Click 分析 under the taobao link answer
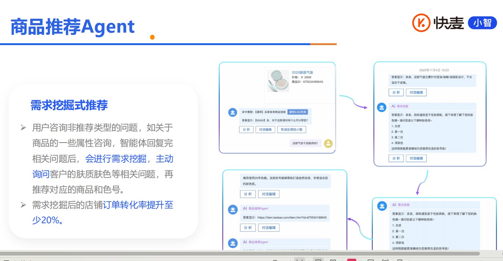The width and height of the screenshot is (503, 261). coord(248,228)
